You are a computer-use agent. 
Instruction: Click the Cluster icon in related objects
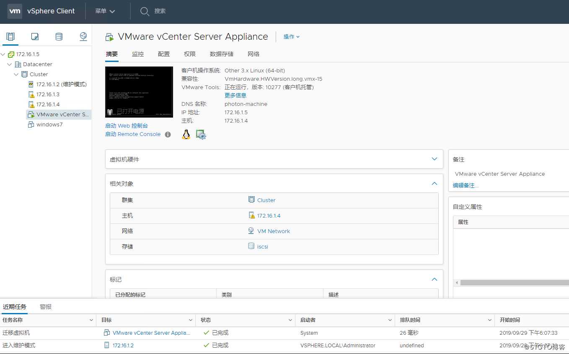point(251,200)
